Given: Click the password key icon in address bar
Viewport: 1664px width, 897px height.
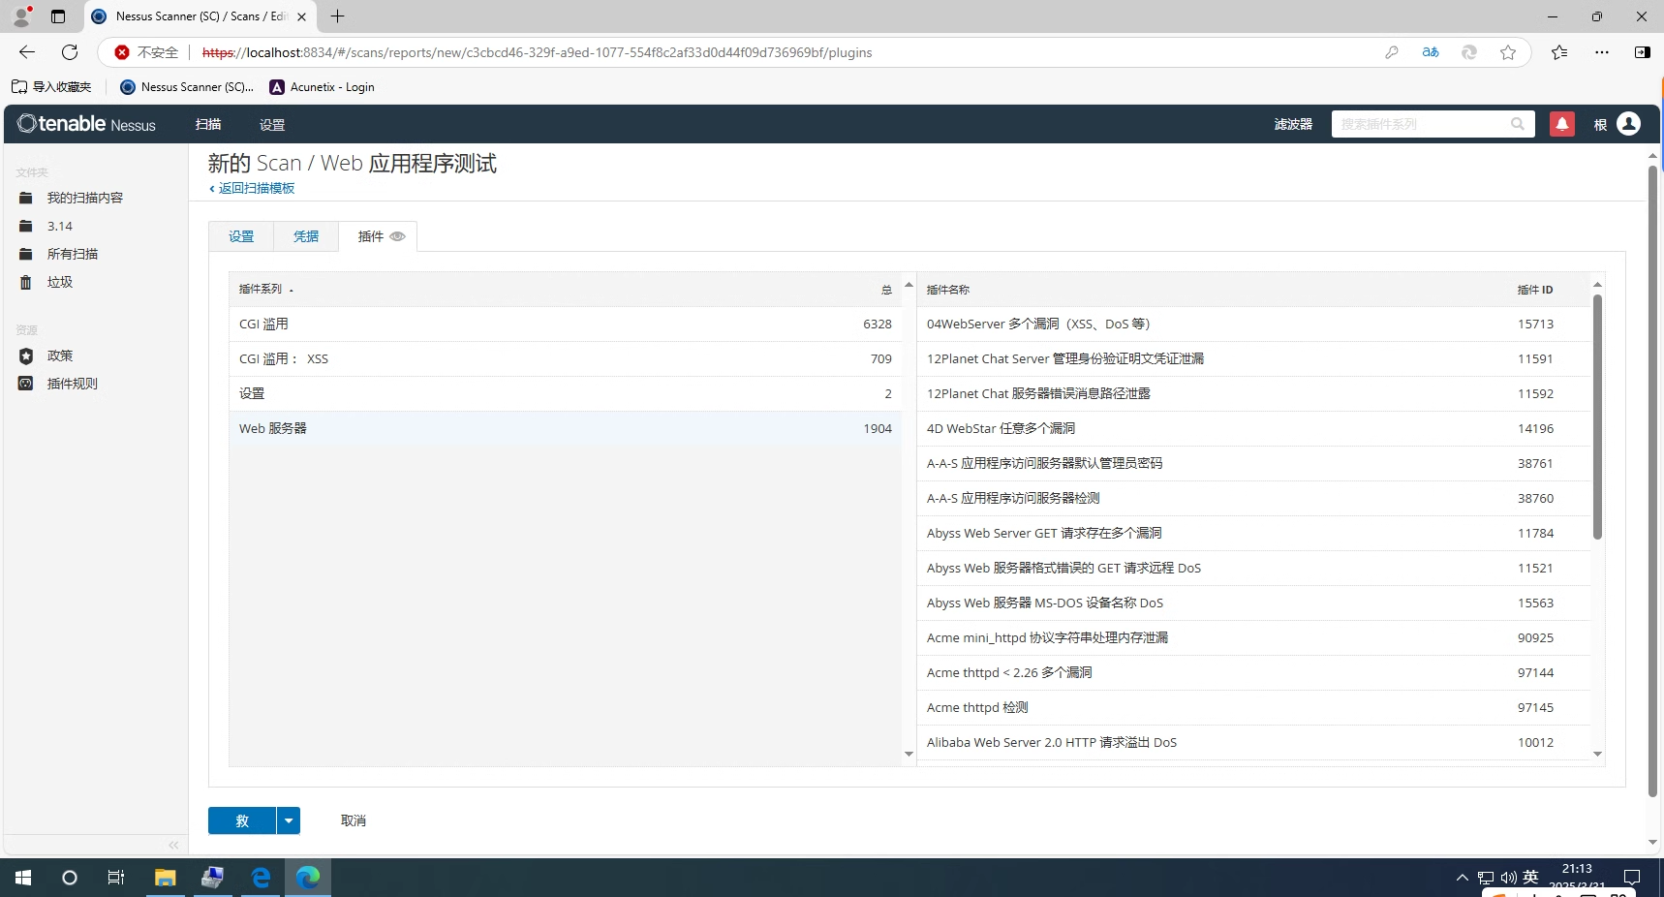Looking at the screenshot, I should coord(1392,52).
